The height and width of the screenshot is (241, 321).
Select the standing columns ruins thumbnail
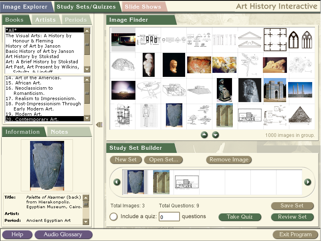coord(300,90)
